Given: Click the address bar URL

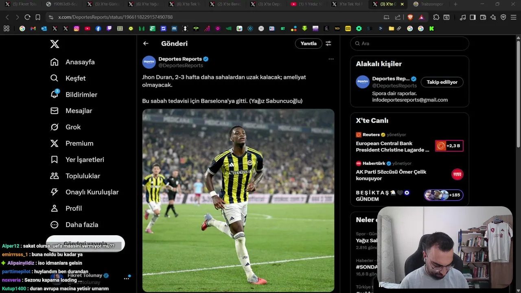Looking at the screenshot, I should (116, 17).
